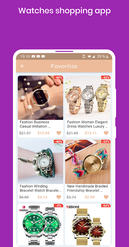Toggle heart on Fashion Women Elegant Dress Watches
Viewport: 129px width, 247px height.
[106, 133]
